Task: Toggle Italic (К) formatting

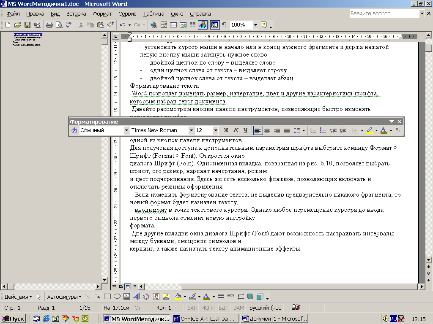Action: pos(236,130)
